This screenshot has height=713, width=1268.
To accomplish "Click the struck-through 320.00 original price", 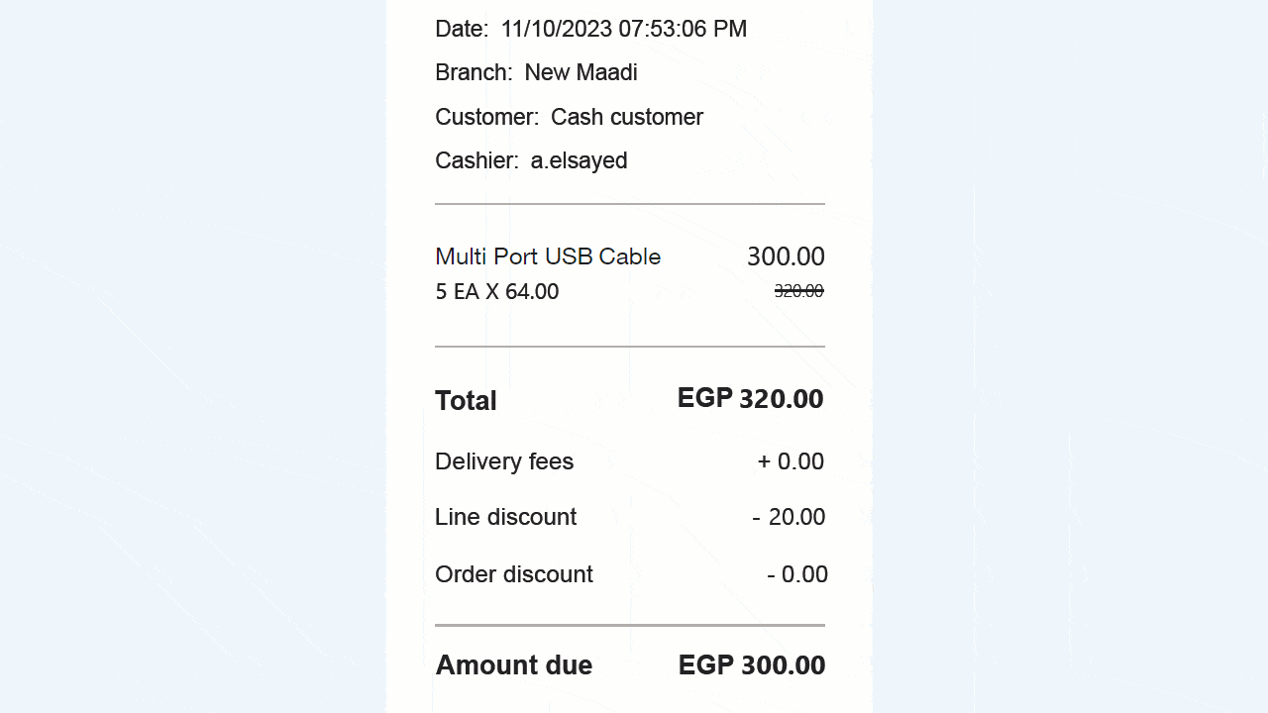I will [x=798, y=290].
